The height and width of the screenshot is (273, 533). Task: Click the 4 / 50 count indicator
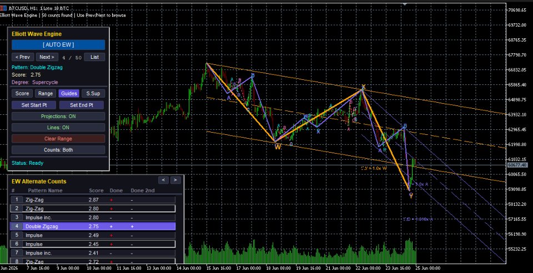coord(72,58)
